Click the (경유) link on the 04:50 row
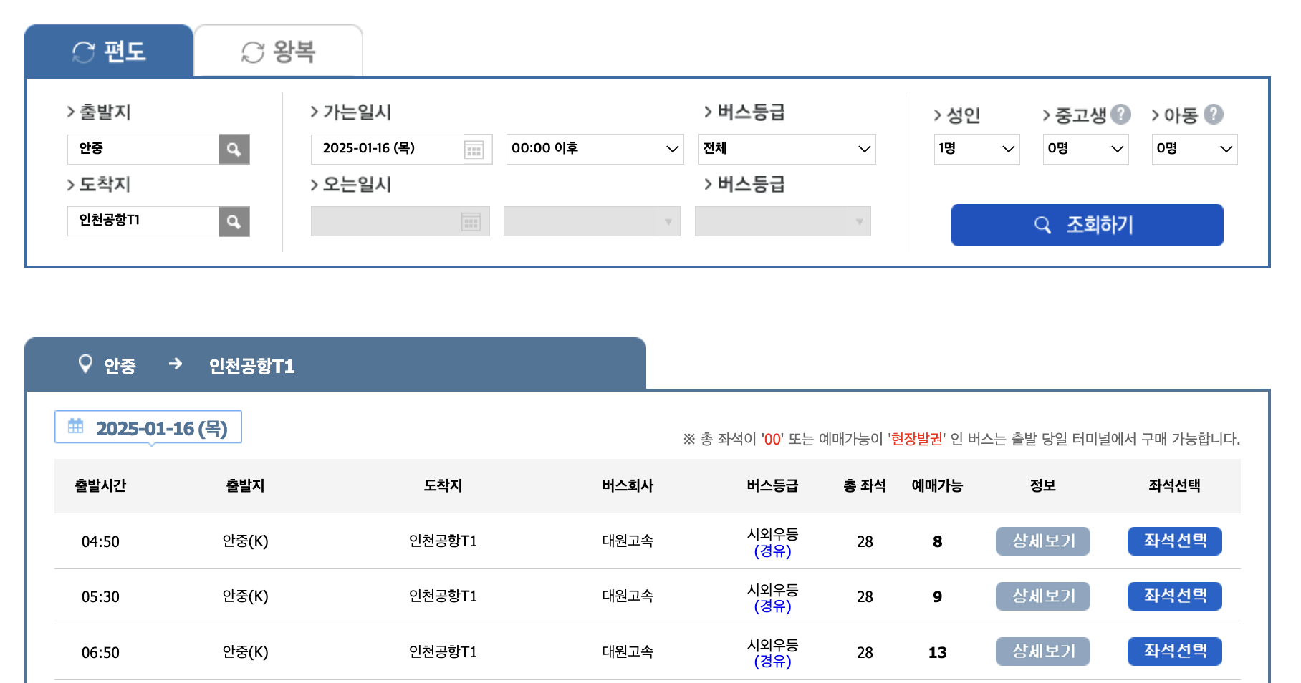 (774, 551)
